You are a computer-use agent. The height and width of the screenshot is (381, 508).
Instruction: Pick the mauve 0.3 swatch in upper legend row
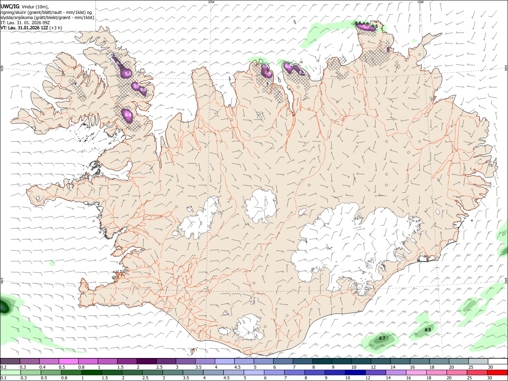29,361
